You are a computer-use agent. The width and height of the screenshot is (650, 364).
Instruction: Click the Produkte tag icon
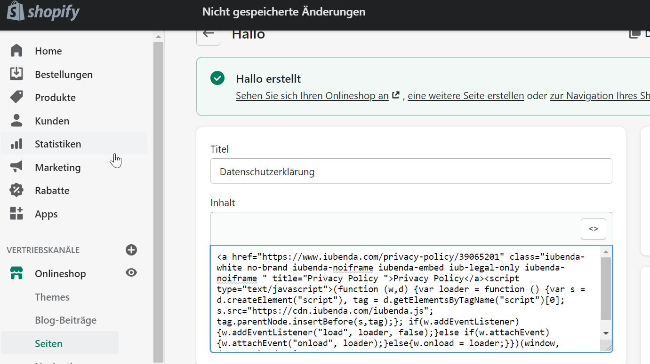click(x=16, y=97)
